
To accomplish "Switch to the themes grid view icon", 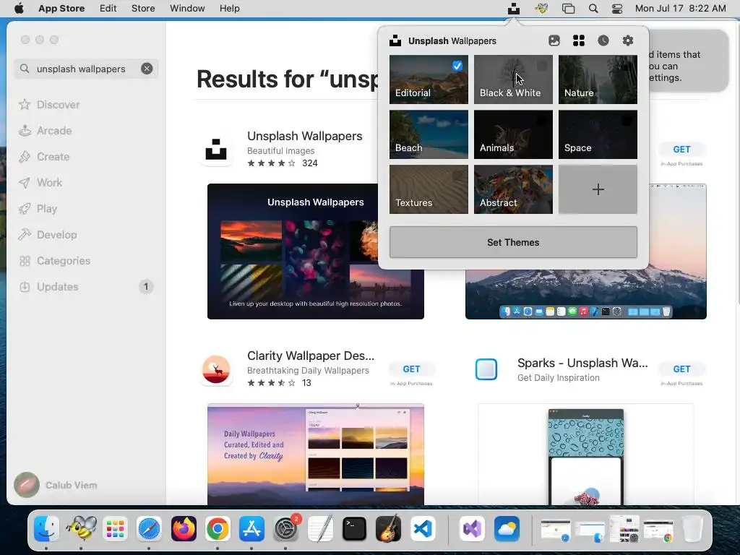I will point(579,40).
